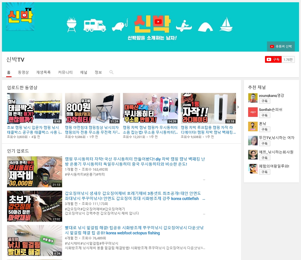Click the channel search magnifier icon
The height and width of the screenshot is (260, 301).
coord(111,72)
